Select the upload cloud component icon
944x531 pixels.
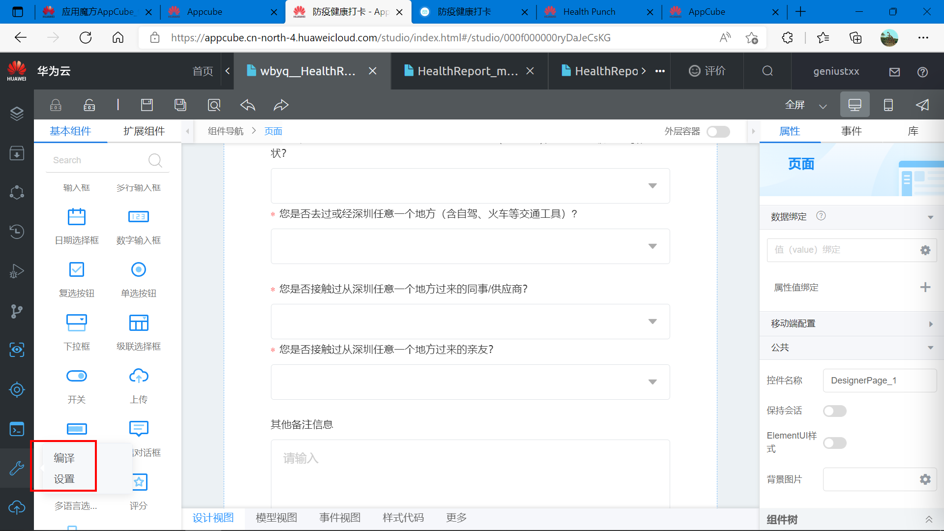click(x=139, y=376)
